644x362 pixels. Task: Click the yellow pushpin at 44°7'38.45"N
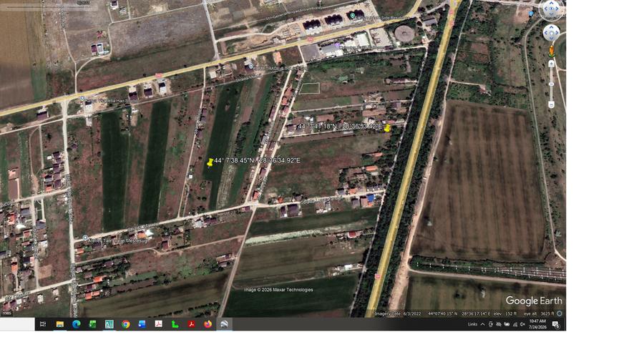210,162
